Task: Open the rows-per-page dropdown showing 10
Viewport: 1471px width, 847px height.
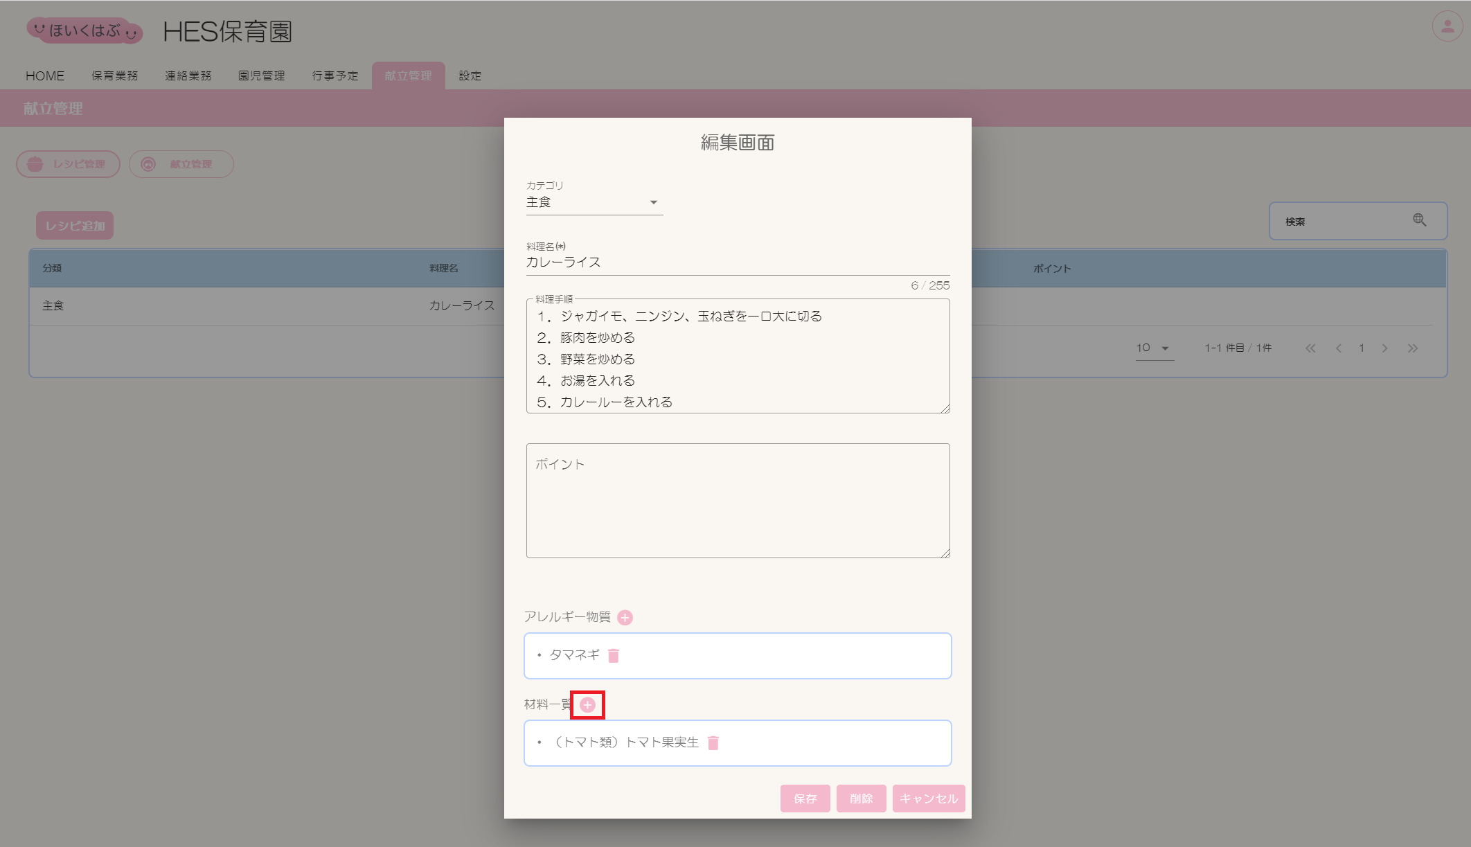Action: [x=1154, y=348]
